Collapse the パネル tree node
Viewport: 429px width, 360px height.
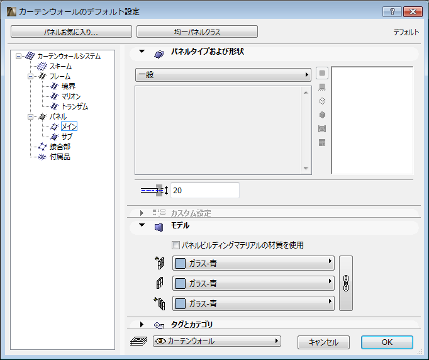tap(31, 116)
